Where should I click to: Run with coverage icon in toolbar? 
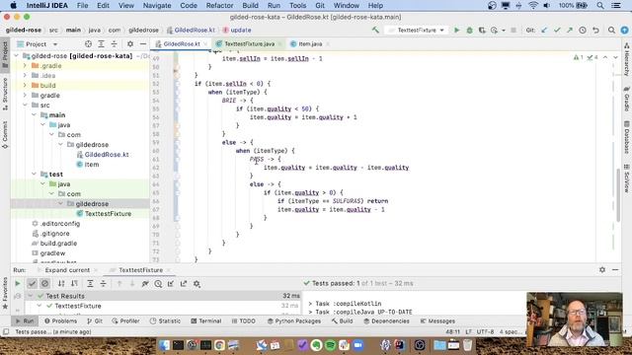tap(482, 31)
